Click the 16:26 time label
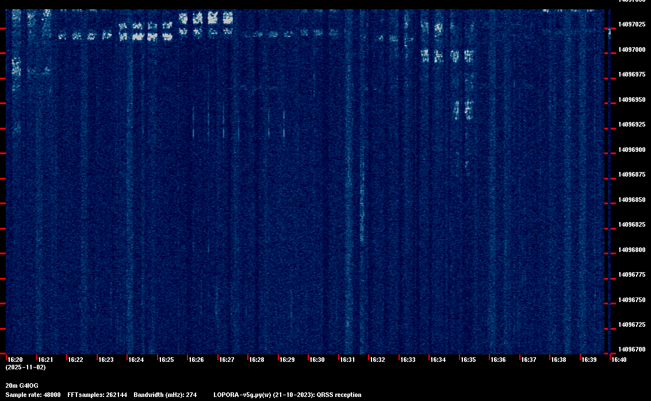Image resolution: width=651 pixels, height=401 pixels. pos(196,360)
